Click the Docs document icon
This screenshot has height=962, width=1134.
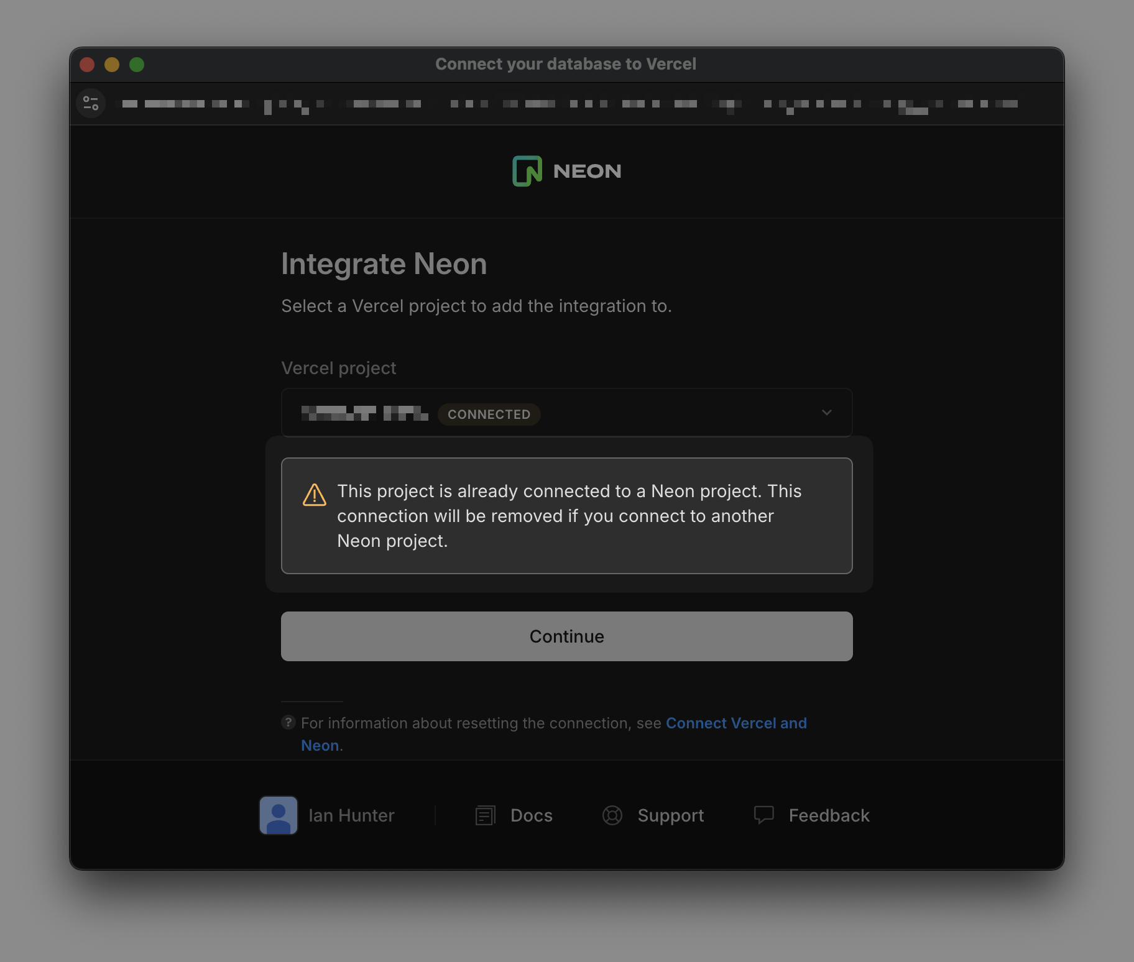pos(485,815)
